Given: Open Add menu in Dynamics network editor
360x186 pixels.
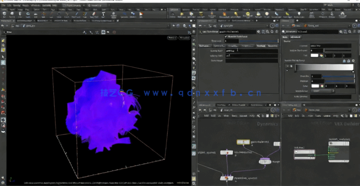Looking at the screenshot, I should 206,116.
